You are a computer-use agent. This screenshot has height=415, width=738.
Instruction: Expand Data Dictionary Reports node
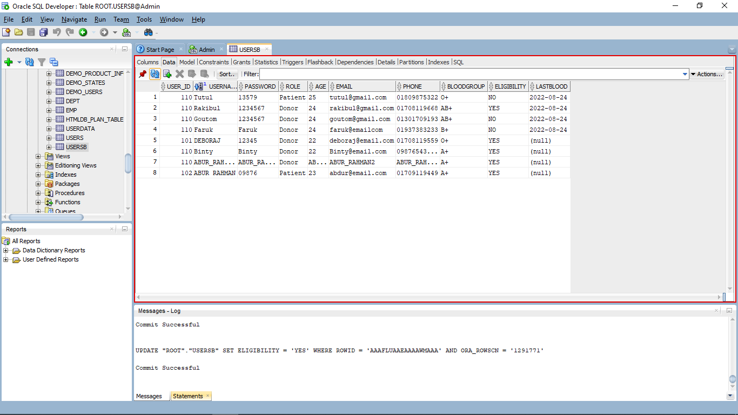[x=6, y=250]
